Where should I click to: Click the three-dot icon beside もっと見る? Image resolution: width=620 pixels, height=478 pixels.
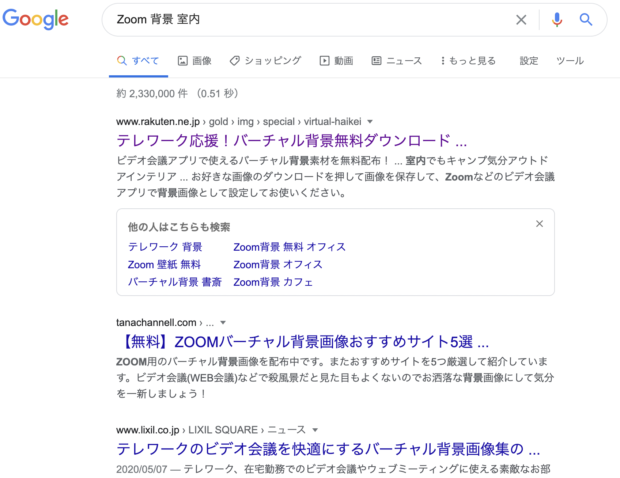tap(443, 61)
